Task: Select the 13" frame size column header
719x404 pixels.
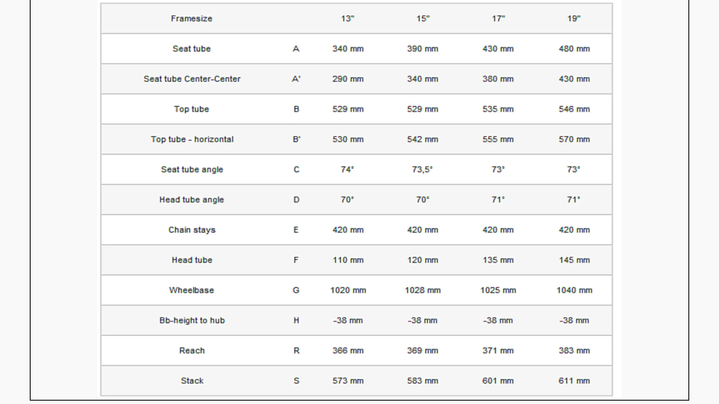Action: click(348, 19)
